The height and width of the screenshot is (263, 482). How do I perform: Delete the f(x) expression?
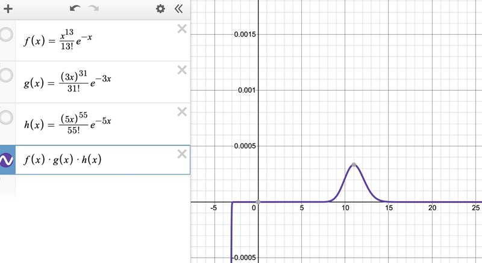(182, 29)
